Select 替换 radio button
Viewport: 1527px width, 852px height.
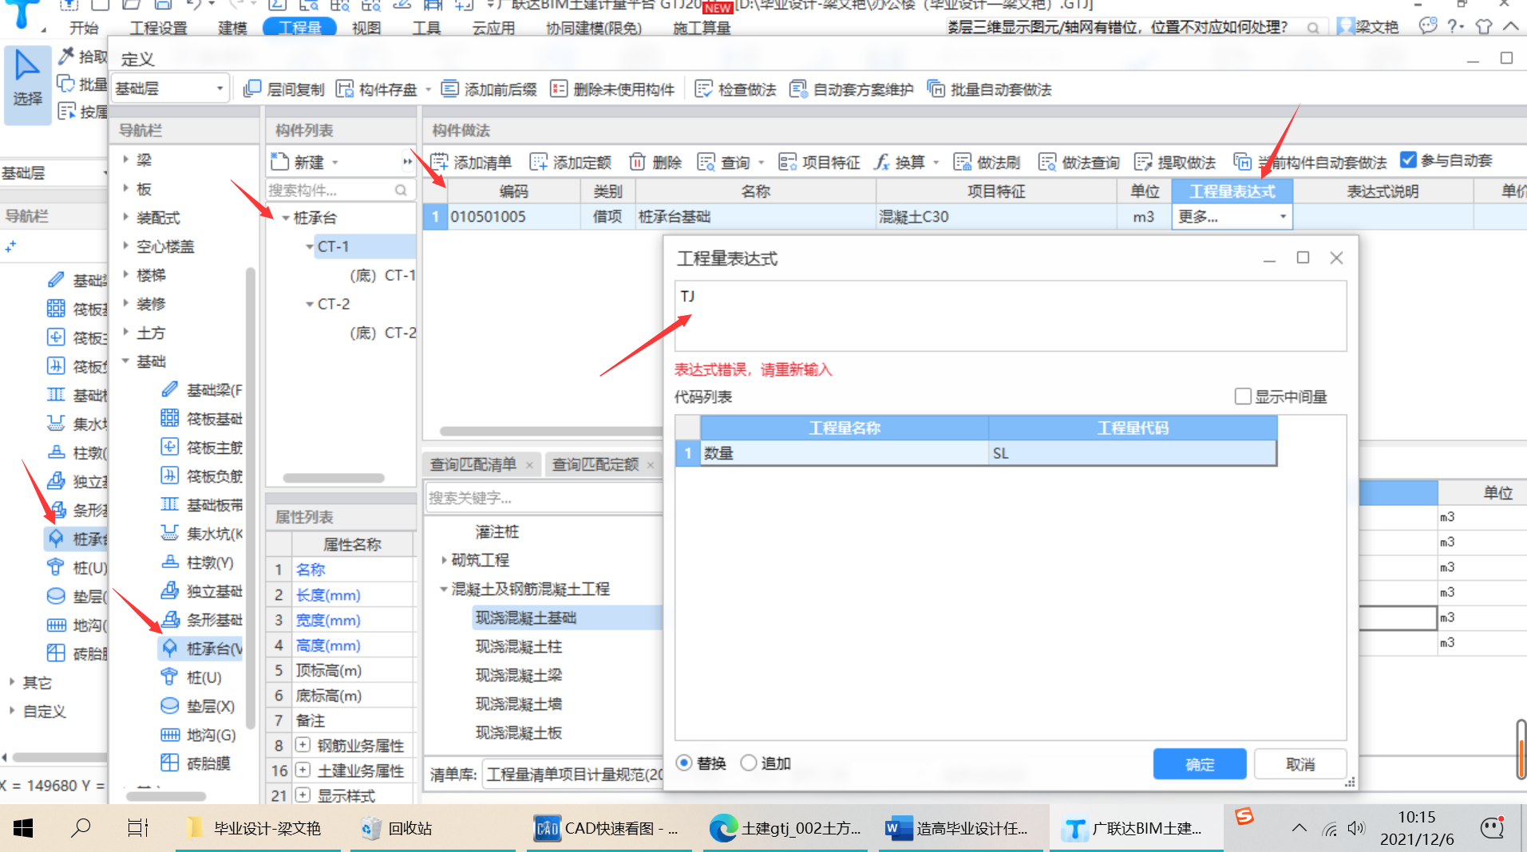(684, 763)
